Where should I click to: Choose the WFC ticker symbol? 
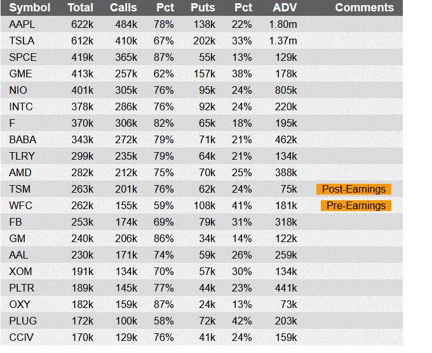coord(20,205)
